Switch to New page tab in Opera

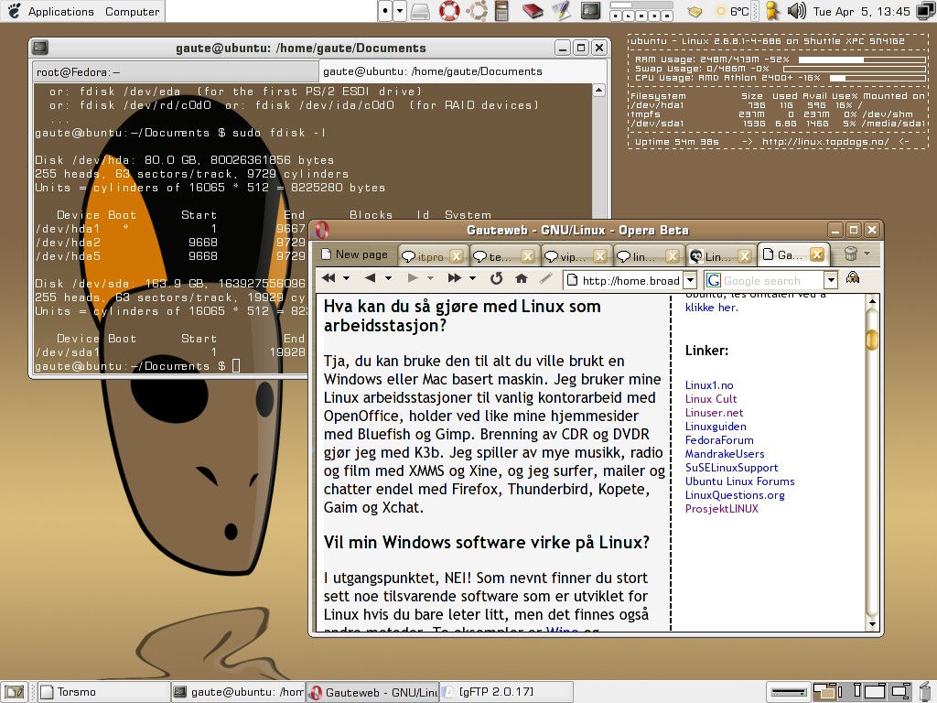[354, 254]
